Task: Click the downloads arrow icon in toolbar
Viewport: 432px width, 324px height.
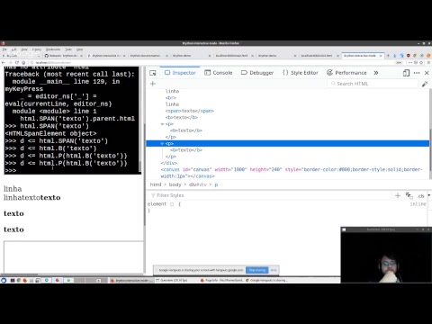Action: coord(394,56)
